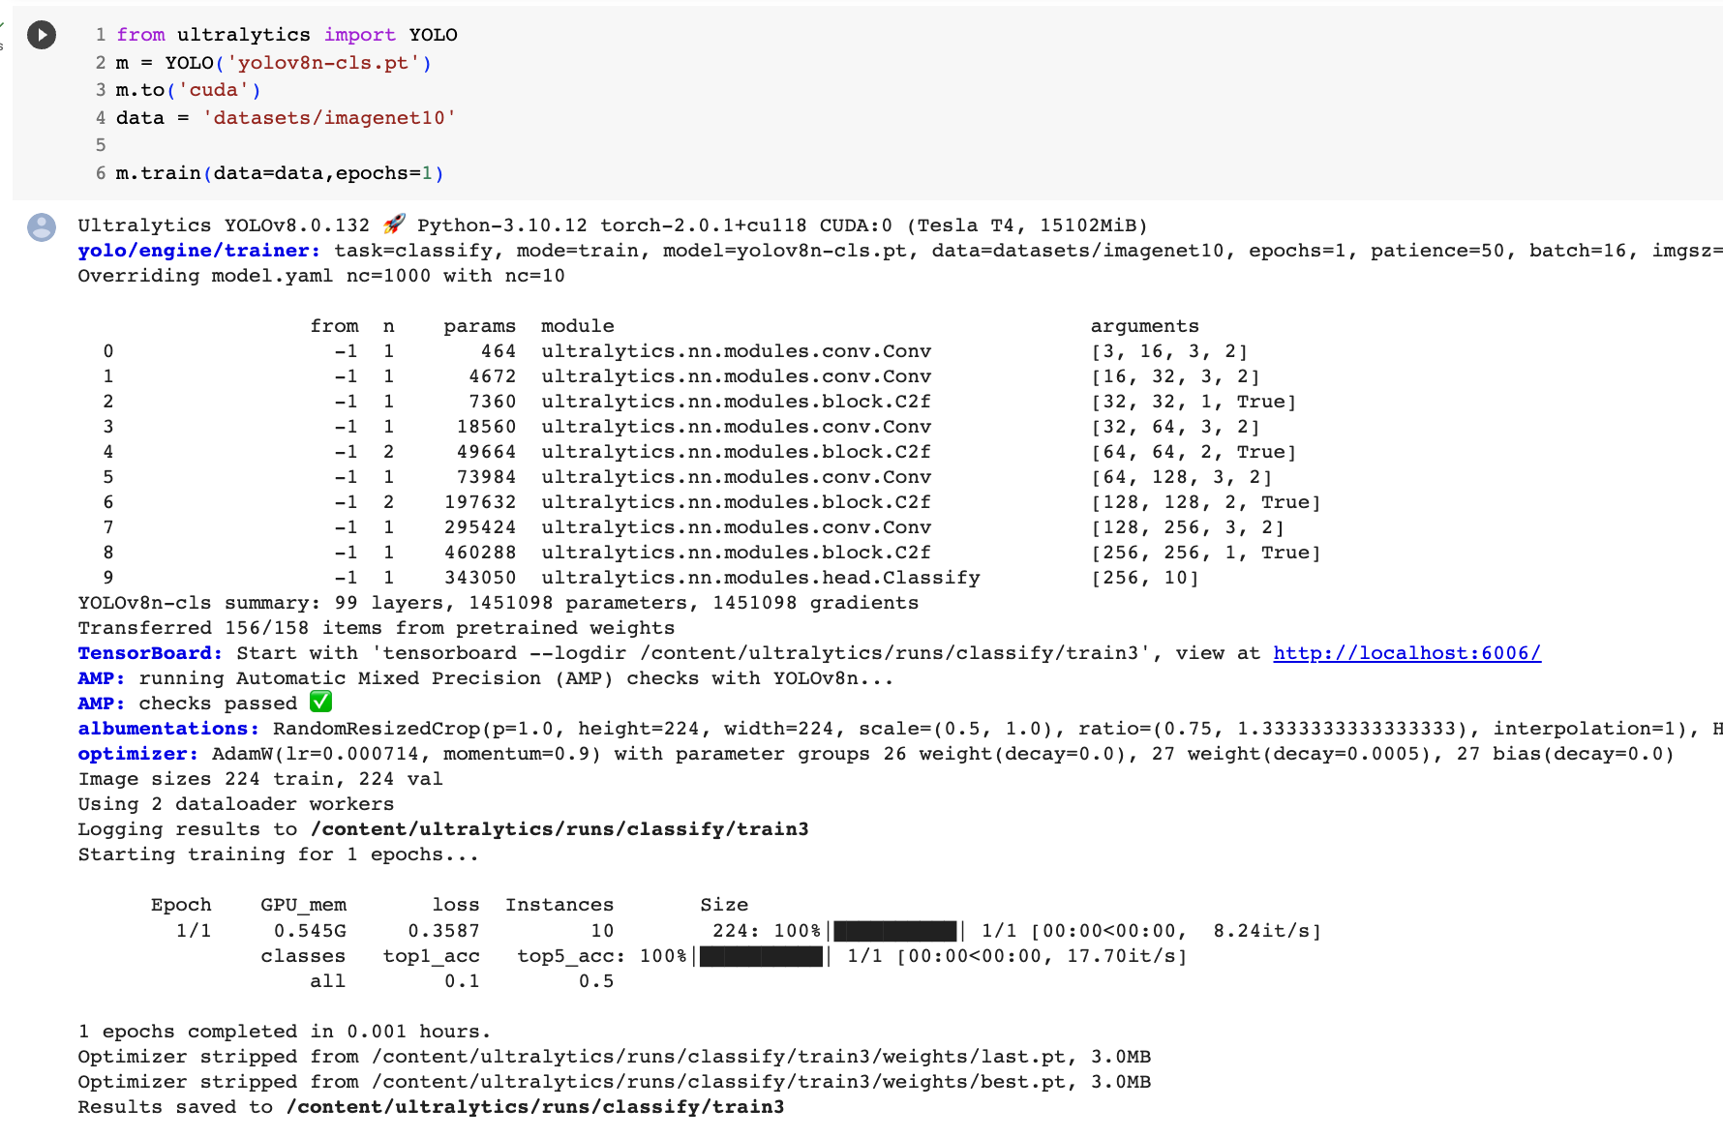Click the m.train(data=data,epochs=1) line
1723x1138 pixels.
point(280,173)
